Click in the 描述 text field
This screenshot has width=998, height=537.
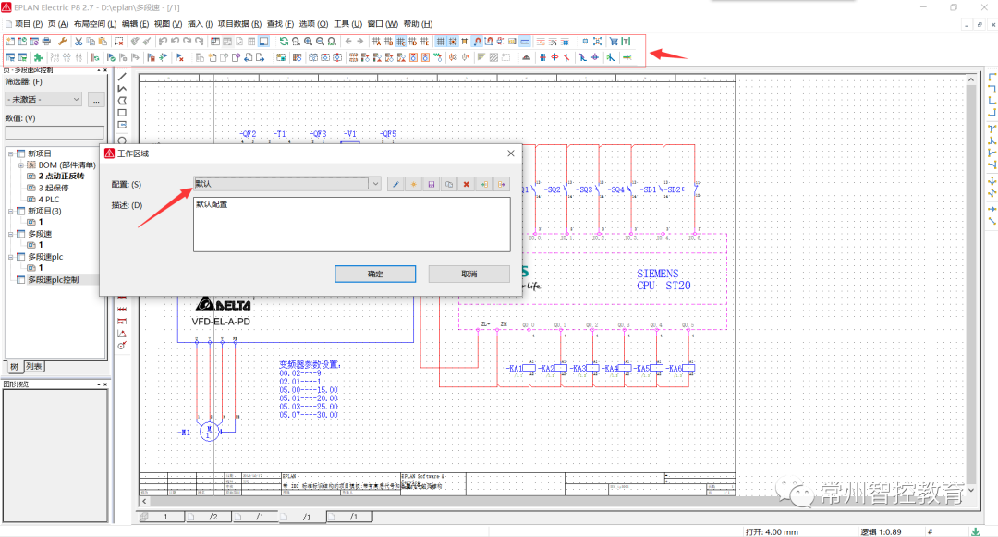(x=351, y=225)
